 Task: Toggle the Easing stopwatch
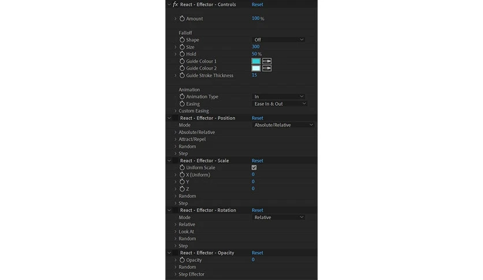(x=182, y=104)
